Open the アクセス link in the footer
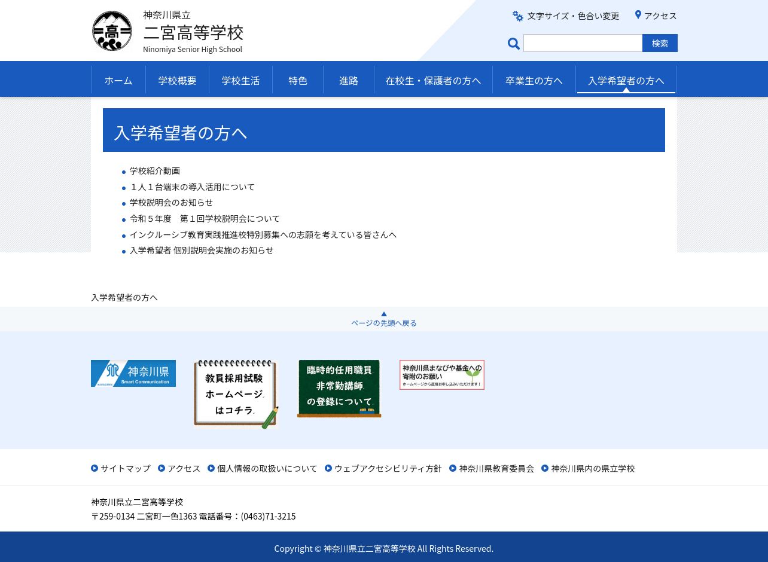The height and width of the screenshot is (562, 768). [184, 469]
